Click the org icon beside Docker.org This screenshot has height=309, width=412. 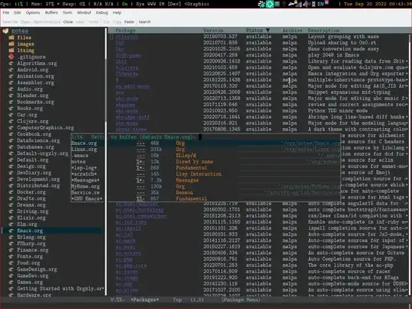11,192
